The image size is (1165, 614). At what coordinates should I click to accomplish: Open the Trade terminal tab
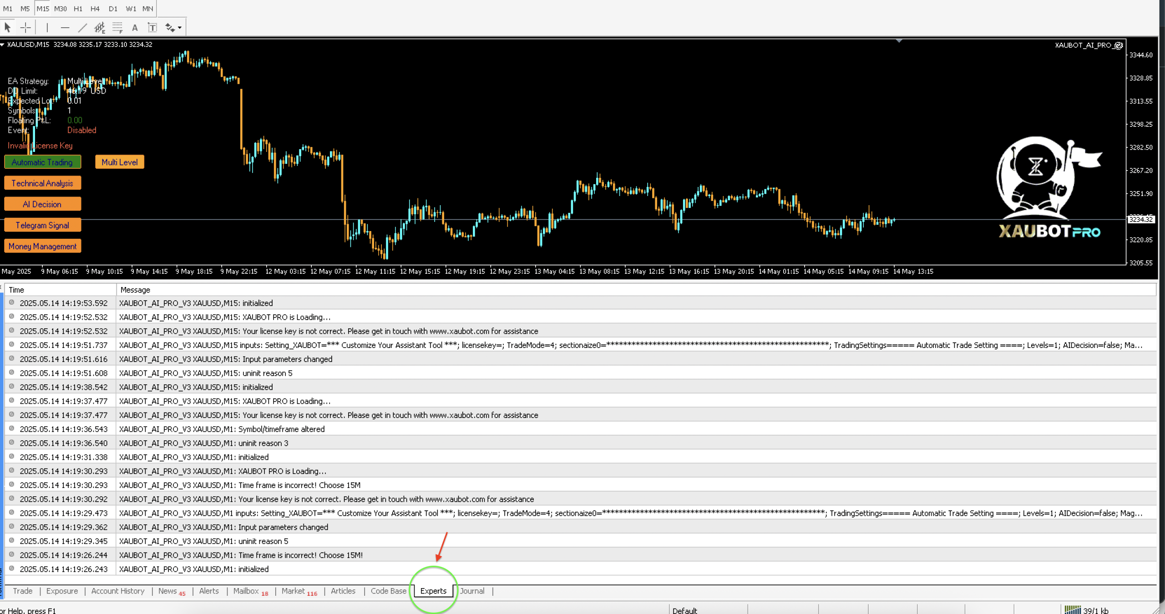pos(22,591)
